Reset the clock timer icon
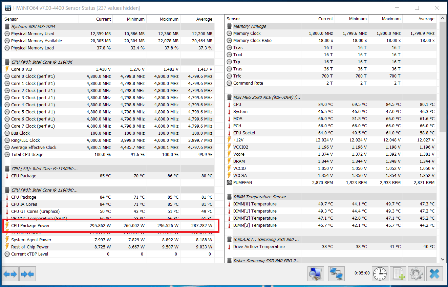The image size is (448, 287). tap(380, 273)
